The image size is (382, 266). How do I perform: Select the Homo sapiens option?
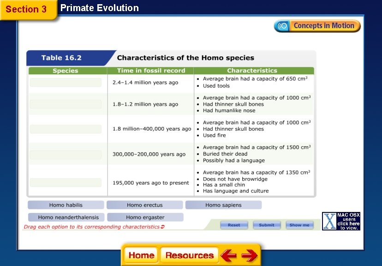coord(223,205)
